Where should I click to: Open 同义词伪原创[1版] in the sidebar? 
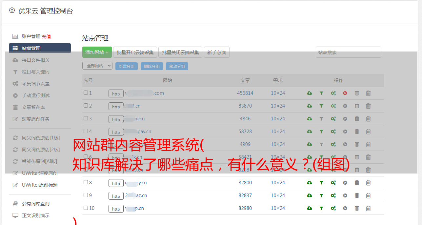point(41,138)
